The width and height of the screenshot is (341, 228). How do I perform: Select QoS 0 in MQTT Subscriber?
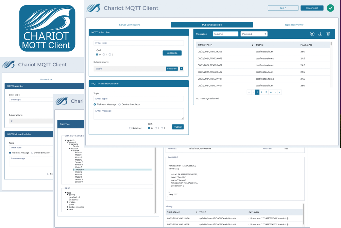pyautogui.click(x=97, y=54)
